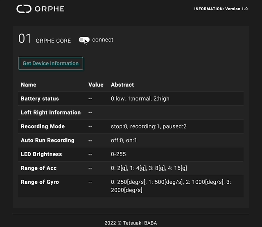262x227 pixels.
Task: Click the Auto Run Recording row label
Action: coord(47,140)
